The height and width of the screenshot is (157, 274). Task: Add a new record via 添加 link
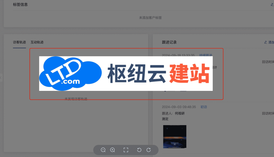point(269,42)
